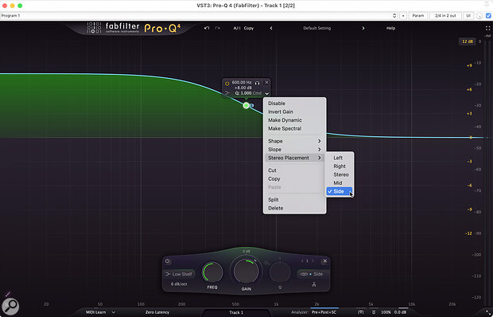Open the Program 1 preset dropdown
The width and height of the screenshot is (493, 317).
click(199, 15)
